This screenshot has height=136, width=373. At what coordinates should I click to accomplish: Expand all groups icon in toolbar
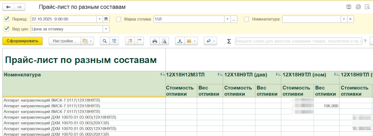coord(130,41)
